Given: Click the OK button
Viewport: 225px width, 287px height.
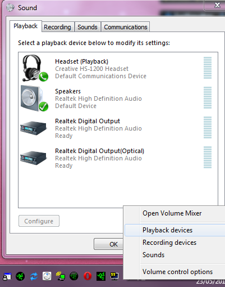Looking at the screenshot, I should pyautogui.click(x=109, y=244).
